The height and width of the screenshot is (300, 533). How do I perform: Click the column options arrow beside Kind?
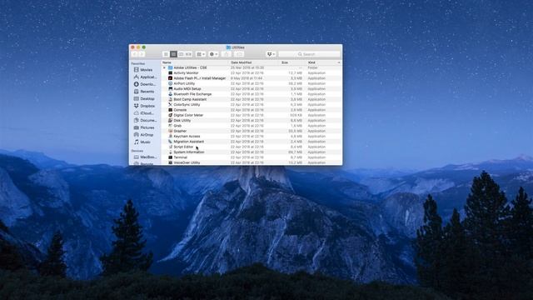tap(339, 62)
